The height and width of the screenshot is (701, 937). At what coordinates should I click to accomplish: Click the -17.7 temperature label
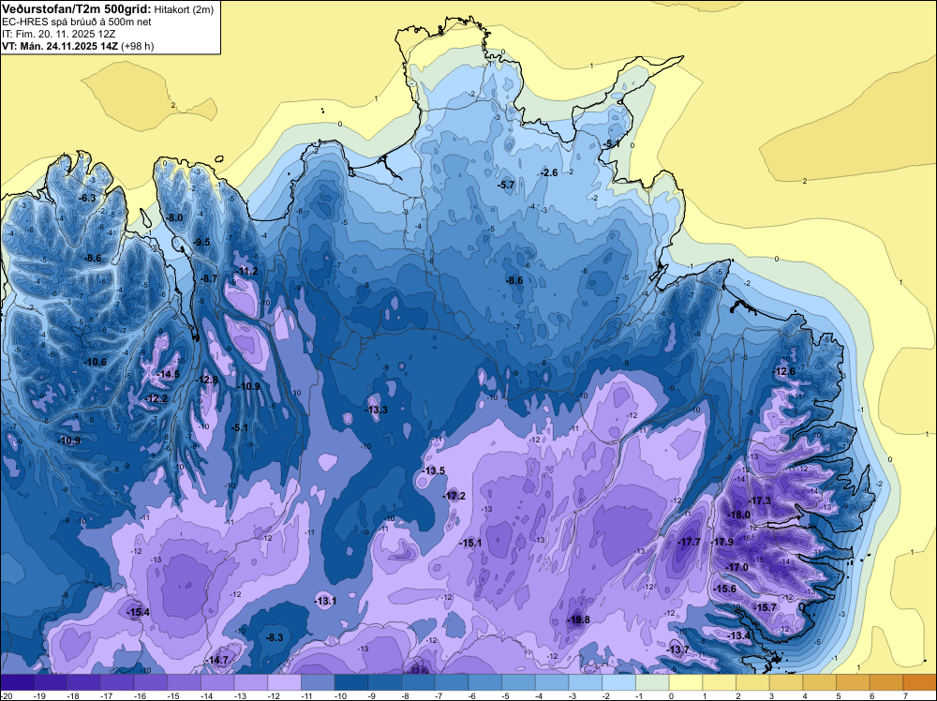pyautogui.click(x=690, y=542)
